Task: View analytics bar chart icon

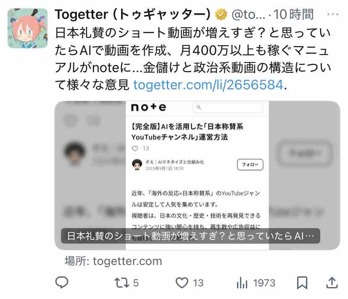Action: click(x=242, y=283)
